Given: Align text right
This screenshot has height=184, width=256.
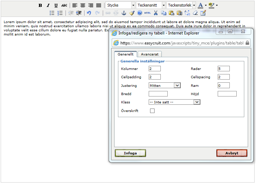Looking at the screenshot, I should (x=91, y=6).
